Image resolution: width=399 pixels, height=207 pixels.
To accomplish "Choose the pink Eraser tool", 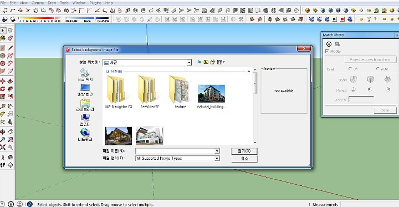I will (x=10, y=38).
